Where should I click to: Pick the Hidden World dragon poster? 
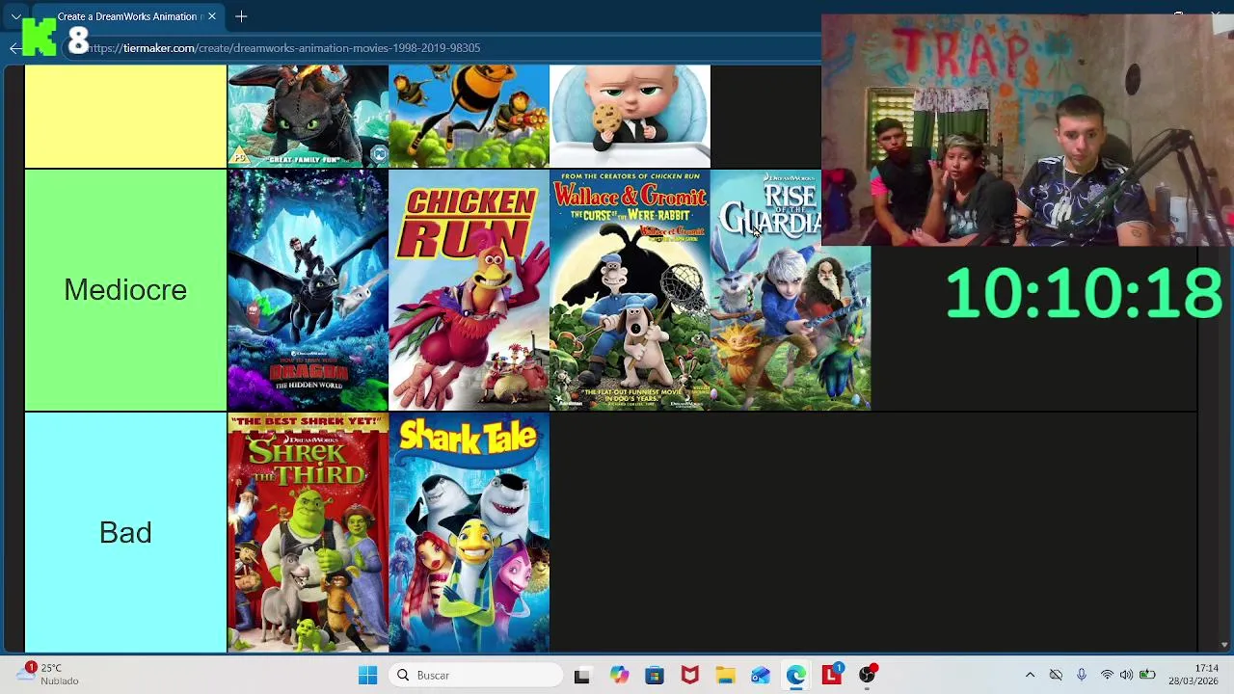[308, 290]
